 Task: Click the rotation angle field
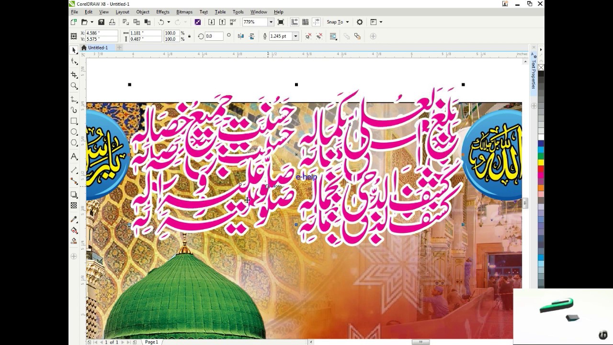point(214,36)
